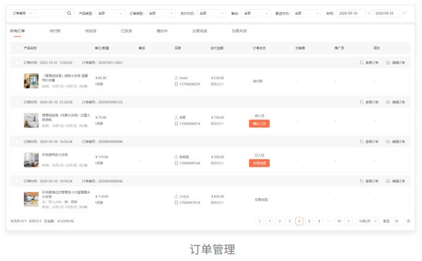422x261 pixels.
Task: Open the 10条/页 page size dropdown
Action: click(x=367, y=221)
